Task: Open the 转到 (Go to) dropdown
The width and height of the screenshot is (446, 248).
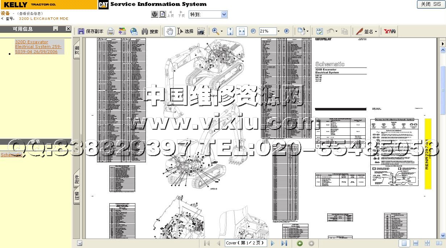Action: point(224,14)
